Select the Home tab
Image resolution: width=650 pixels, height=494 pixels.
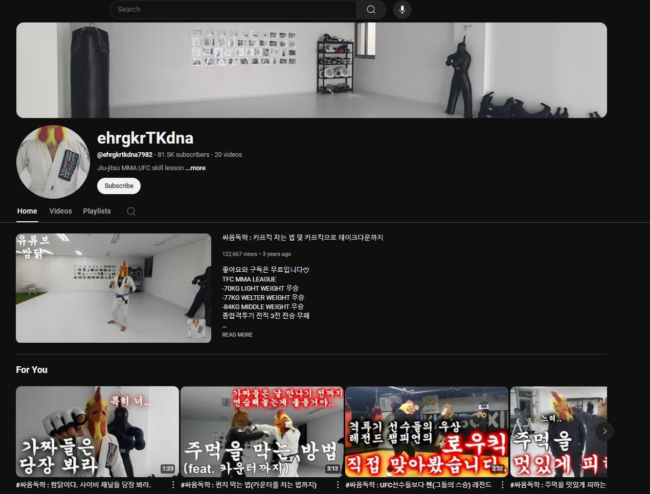(x=27, y=211)
